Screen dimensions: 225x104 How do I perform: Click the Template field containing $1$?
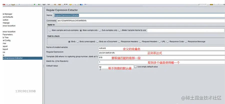pyautogui.click(x=162, y=57)
